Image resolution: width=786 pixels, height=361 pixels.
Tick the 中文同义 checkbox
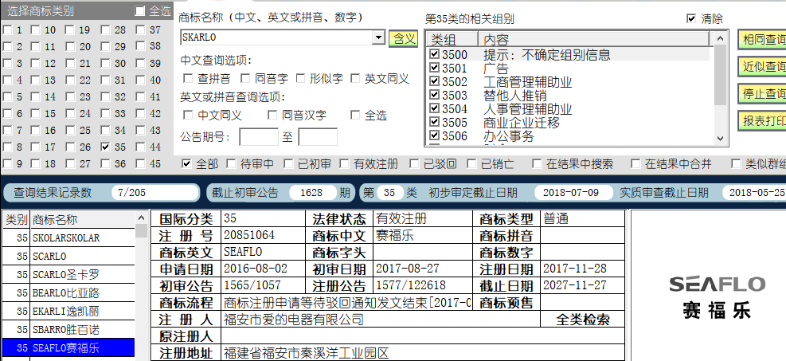(188, 116)
